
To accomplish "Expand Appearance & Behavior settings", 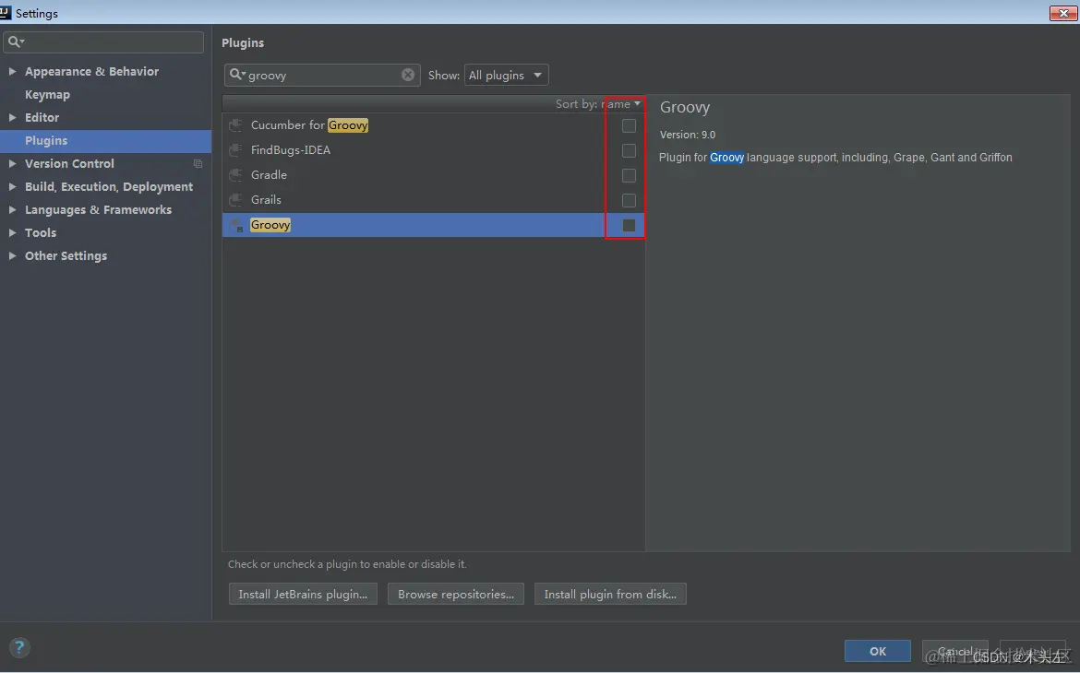I will (x=12, y=71).
